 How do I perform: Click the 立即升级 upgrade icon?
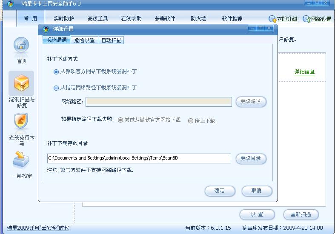(x=272, y=19)
